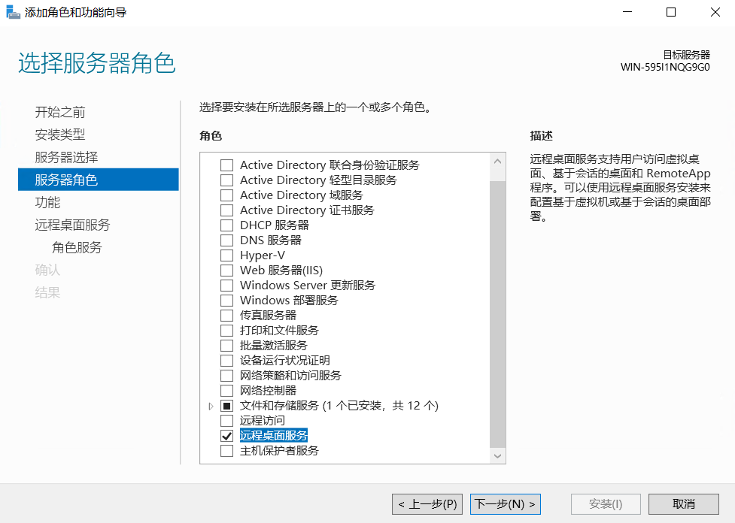Check Active Directory 轻型目录服务 checkbox
Screen dimensions: 735x523
[227, 180]
